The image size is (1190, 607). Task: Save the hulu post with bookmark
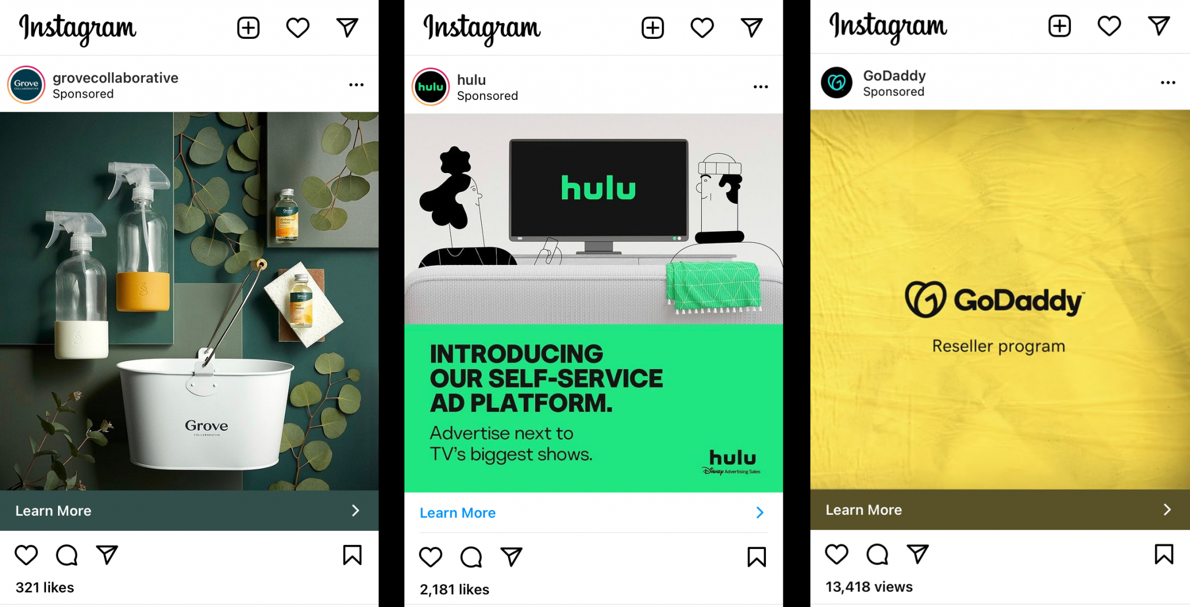[757, 557]
